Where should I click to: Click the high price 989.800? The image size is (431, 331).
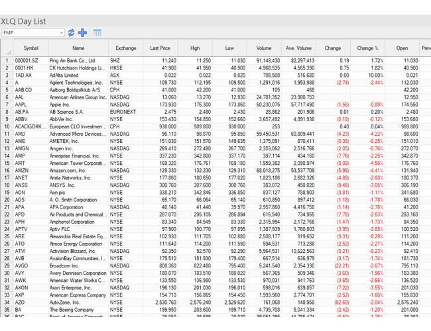click(x=195, y=126)
